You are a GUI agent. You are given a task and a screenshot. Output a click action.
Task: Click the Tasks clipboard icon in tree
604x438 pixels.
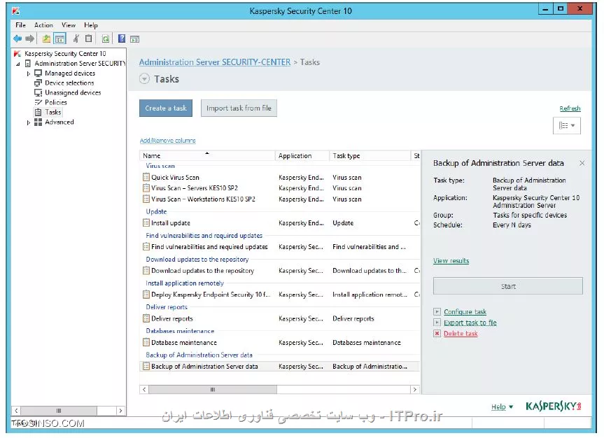pyautogui.click(x=38, y=112)
